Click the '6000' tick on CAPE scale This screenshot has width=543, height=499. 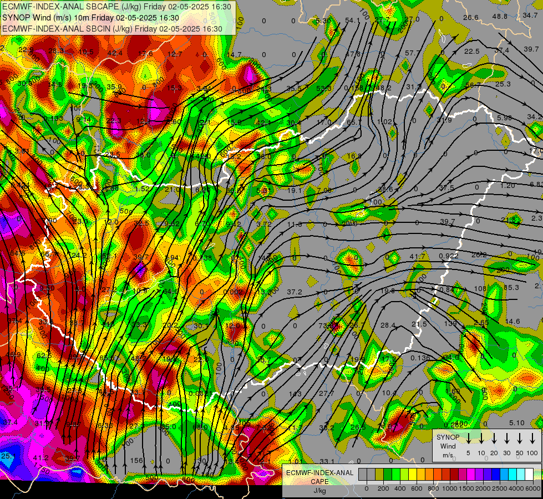pyautogui.click(x=533, y=488)
